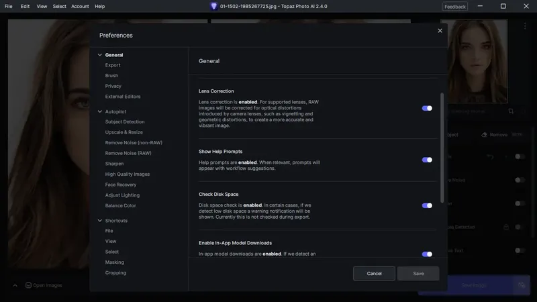This screenshot has height=302, width=537.
Task: Collapse the Shortcuts section chevron
Action: pos(100,221)
